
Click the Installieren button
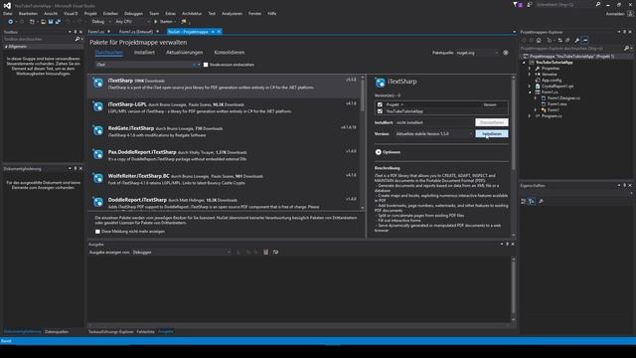pos(492,133)
